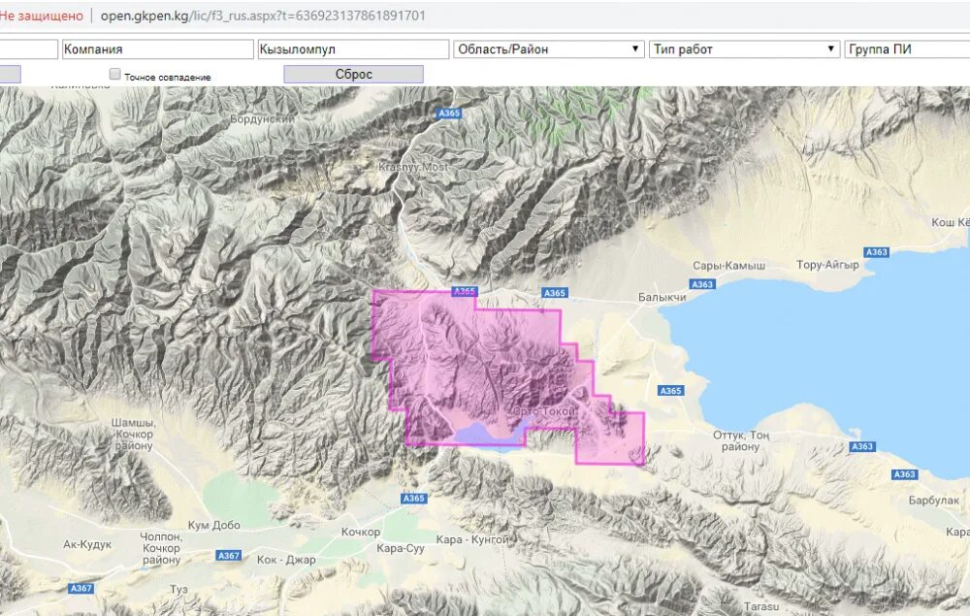The width and height of the screenshot is (970, 616).
Task: Click the 'Оттук, Тон району' label
Action: [740, 440]
